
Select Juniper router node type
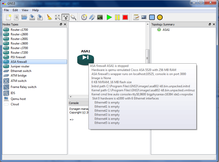pos(35,66)
